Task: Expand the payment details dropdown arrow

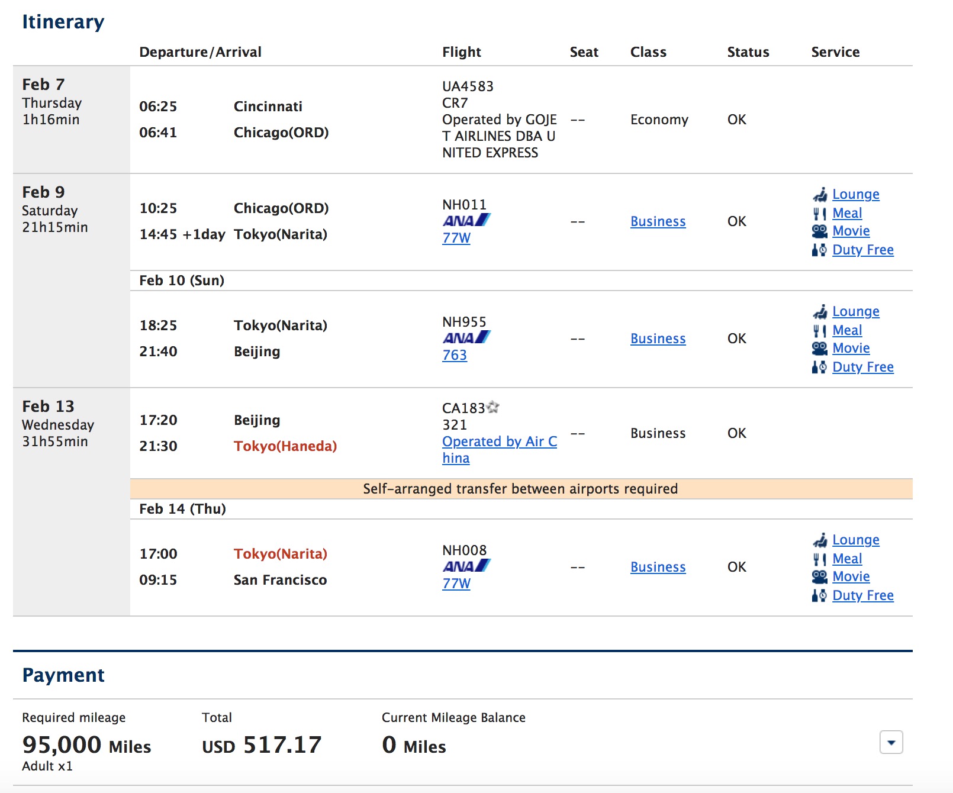Action: coord(891,742)
